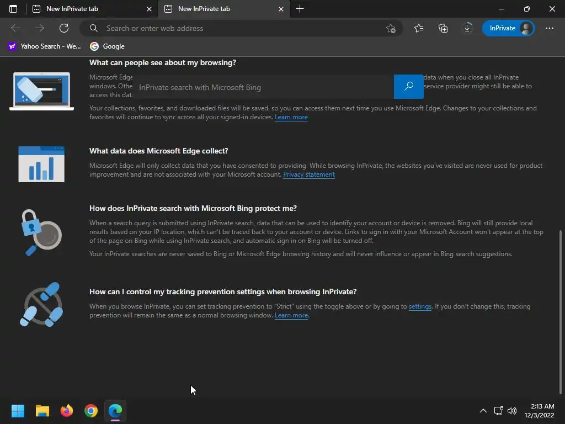Open a new tab with plus button
The width and height of the screenshot is (565, 424).
pos(300,9)
